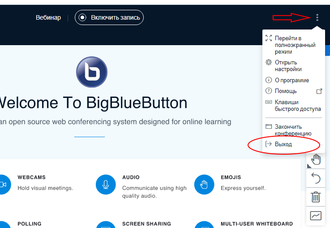
Task: Click the trash icon to clear annotations
Action: pos(316,197)
